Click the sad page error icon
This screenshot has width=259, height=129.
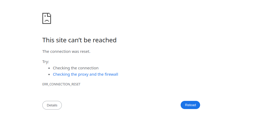tap(47, 18)
